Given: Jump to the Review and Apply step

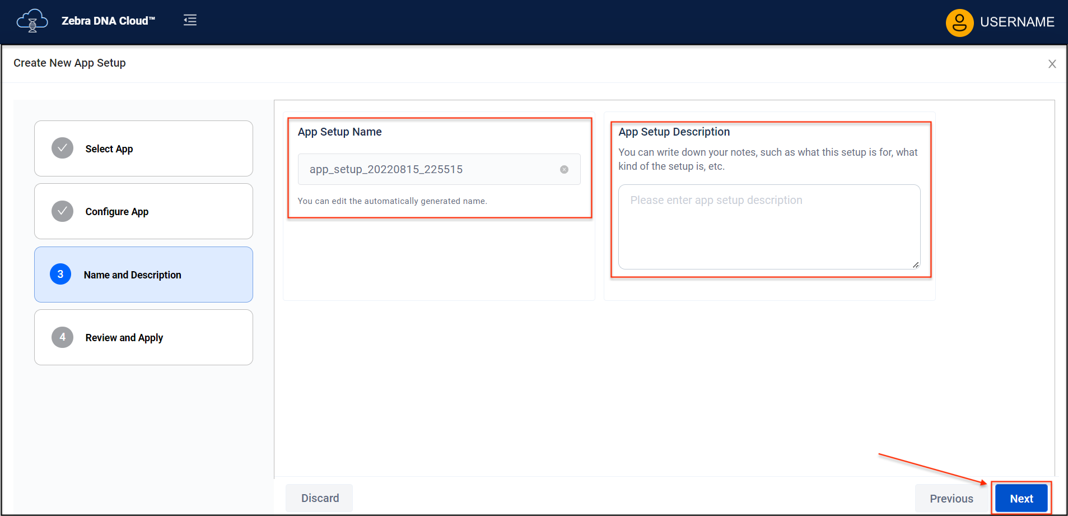Looking at the screenshot, I should [x=124, y=338].
